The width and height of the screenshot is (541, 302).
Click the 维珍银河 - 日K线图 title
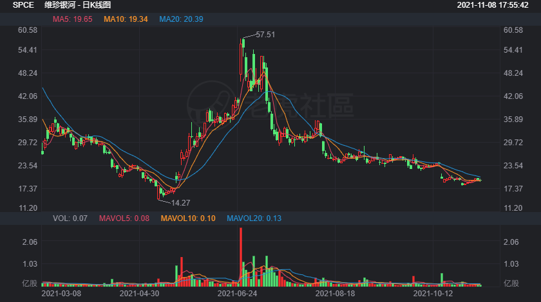[x=78, y=5]
